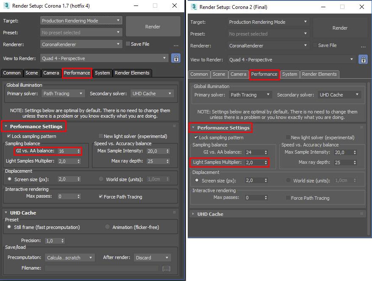Viewport: 372px width, 281px height.
Task: Collapse UHD Cache rollout in Corona 1.7
Action: tap(6, 212)
